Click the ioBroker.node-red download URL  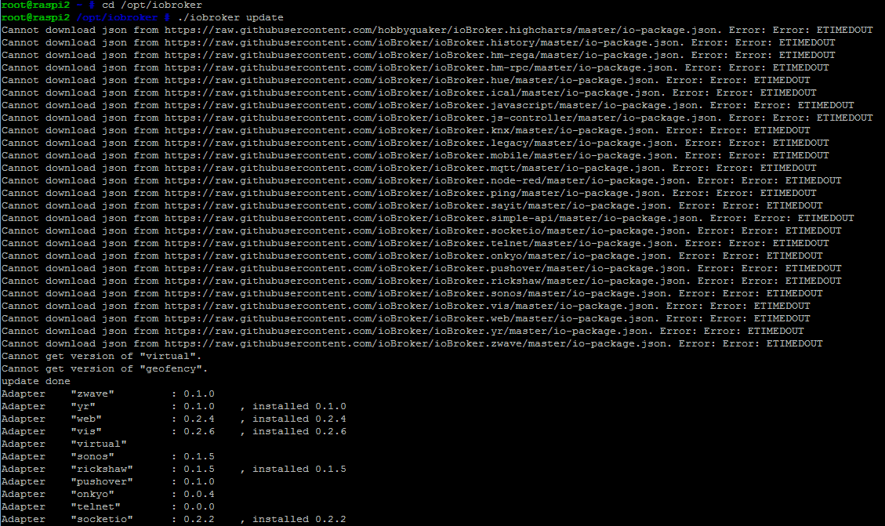click(425, 180)
